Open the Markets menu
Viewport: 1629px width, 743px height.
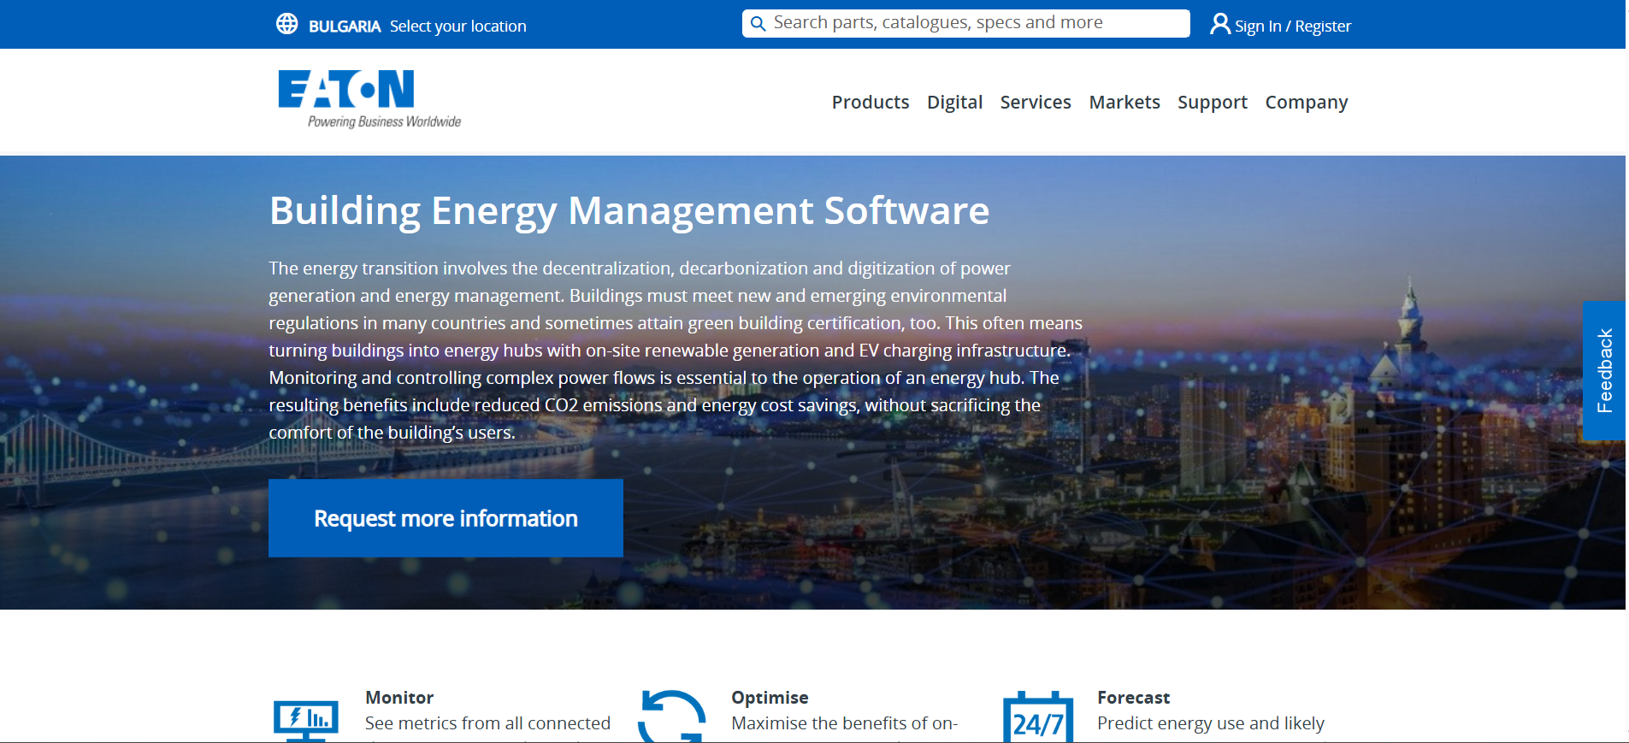tap(1124, 103)
